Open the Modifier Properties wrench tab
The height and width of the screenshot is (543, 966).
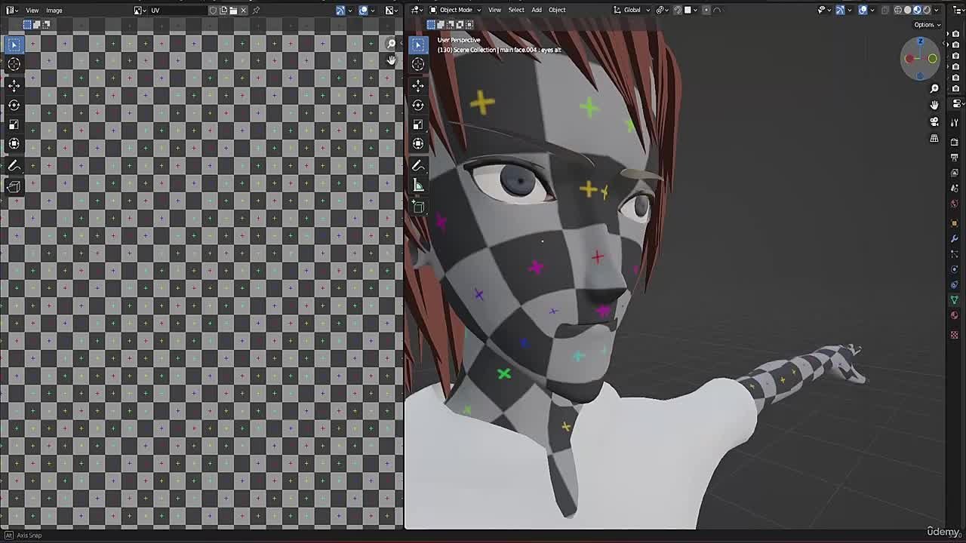pos(954,238)
